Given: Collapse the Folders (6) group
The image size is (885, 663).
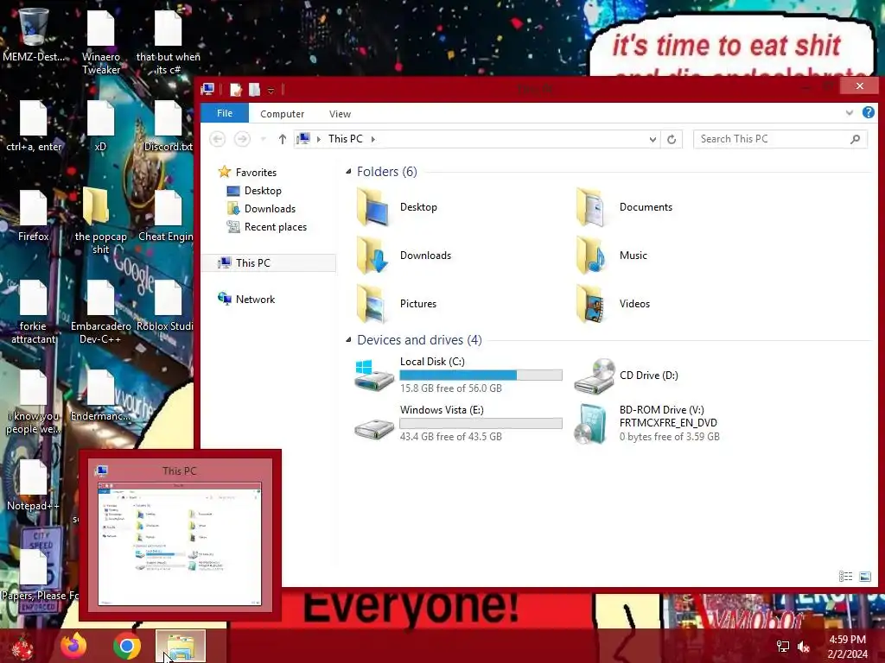Looking at the screenshot, I should 348,172.
